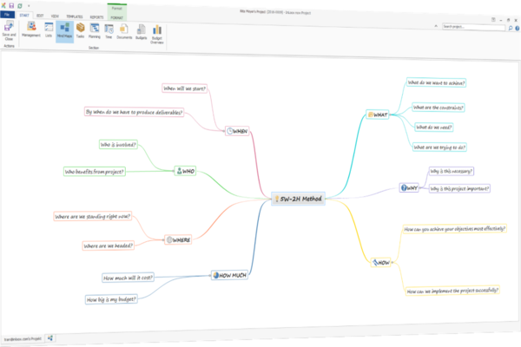The height and width of the screenshot is (347, 521).
Task: Click the refresh icon in quick access toolbar
Action: click(x=20, y=6)
